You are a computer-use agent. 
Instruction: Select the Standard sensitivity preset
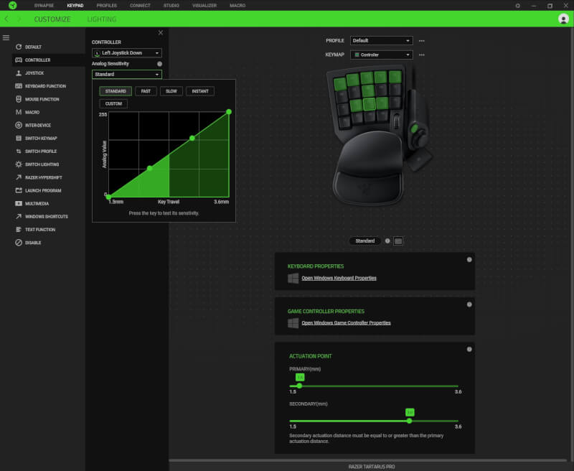(116, 91)
